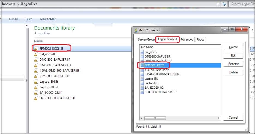Viewport: 255px width, 134px height.
Task: Click the Laptop-EN.ilf file icon in library
Action: pyautogui.click(x=36, y=82)
